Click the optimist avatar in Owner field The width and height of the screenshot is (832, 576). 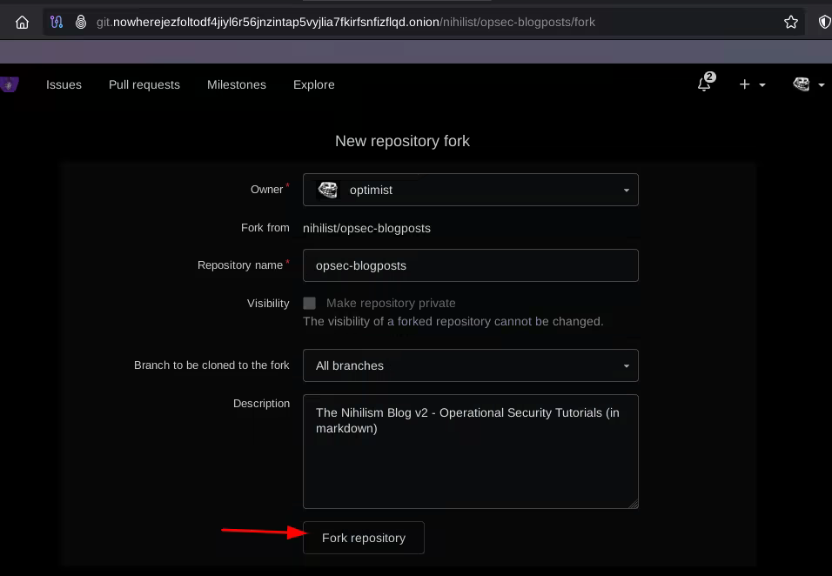328,190
